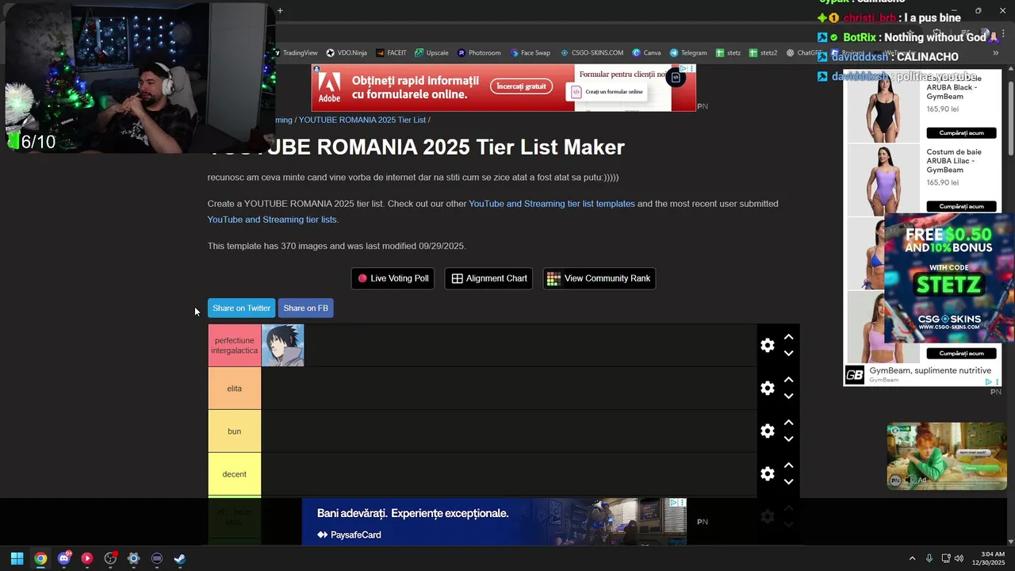Screen dimensions: 1015x571
Task: Open Steam from the taskbar
Action: point(180,558)
